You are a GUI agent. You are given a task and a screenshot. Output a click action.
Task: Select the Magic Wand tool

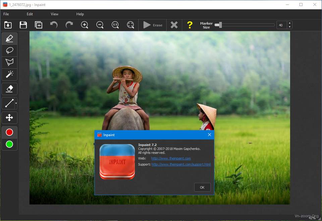click(9, 74)
